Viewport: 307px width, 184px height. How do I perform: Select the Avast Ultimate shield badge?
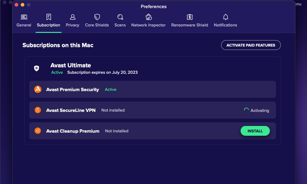(37, 68)
